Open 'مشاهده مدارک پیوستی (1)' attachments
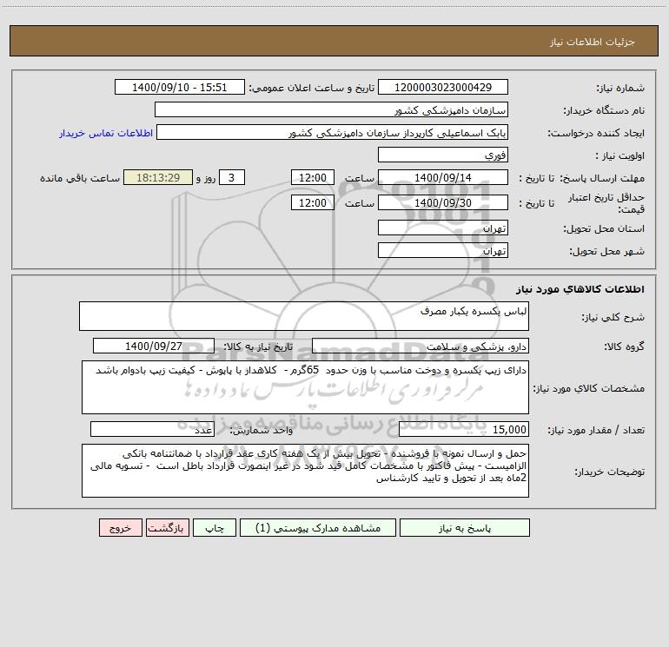 318,528
